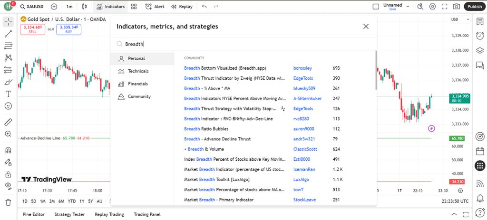Click the trash remove objects icon
Screen dimensions: 487x220
9,202
